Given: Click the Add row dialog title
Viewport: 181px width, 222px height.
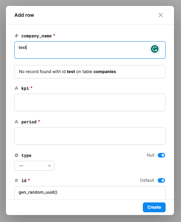Looking at the screenshot, I should coord(24,15).
